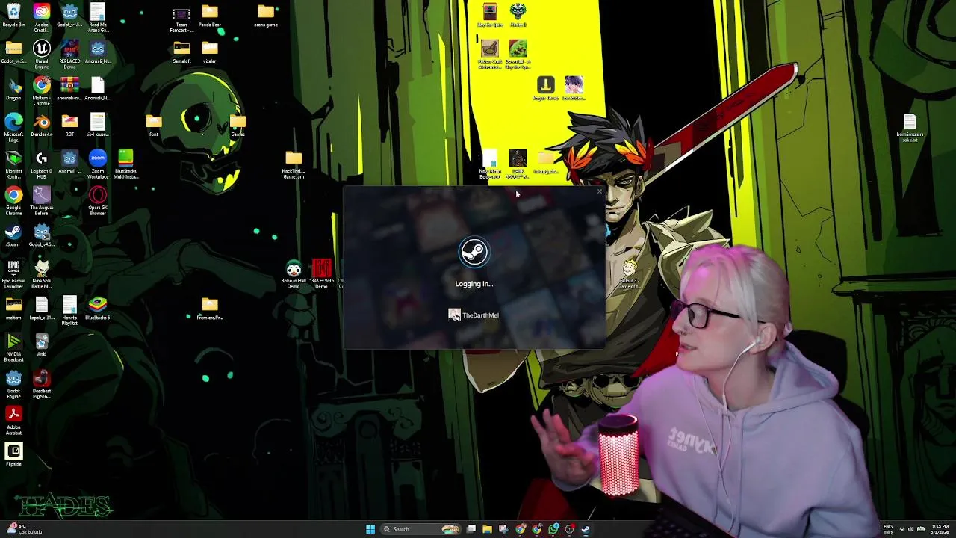Open the Premiere project folder icon
Screen dimensions: 956x538
click(x=209, y=308)
